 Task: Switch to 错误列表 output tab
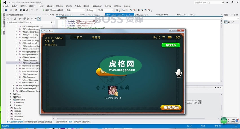coord(77,121)
